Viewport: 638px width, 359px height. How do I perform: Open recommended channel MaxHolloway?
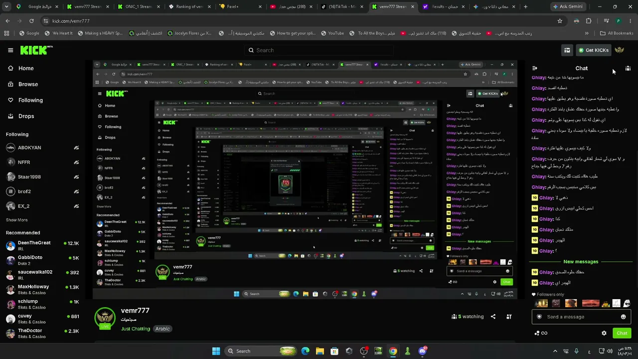(x=42, y=289)
